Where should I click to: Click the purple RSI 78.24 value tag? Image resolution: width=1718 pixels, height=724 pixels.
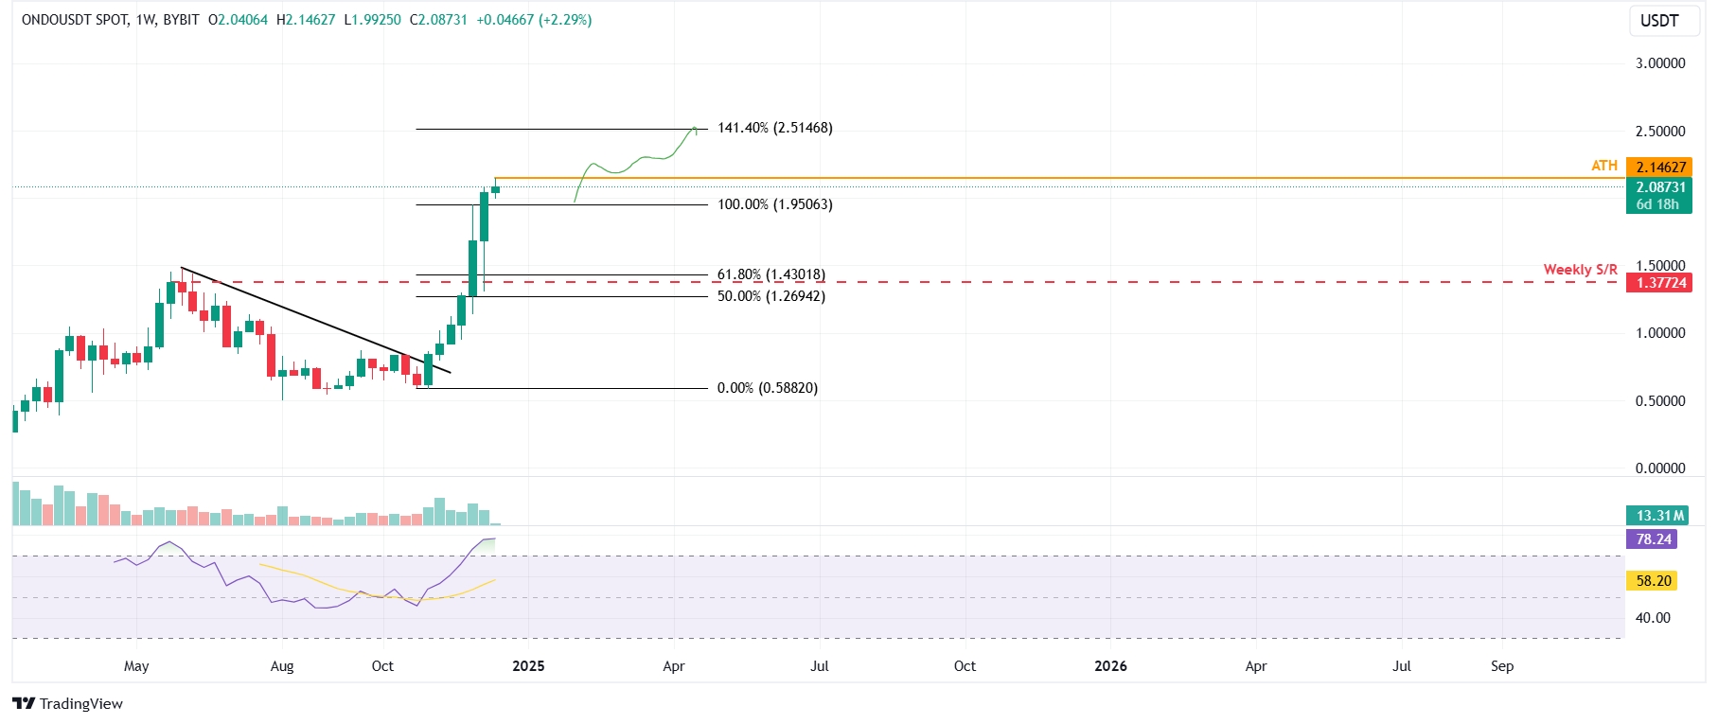click(1652, 539)
